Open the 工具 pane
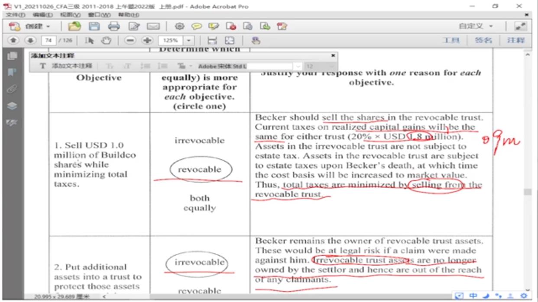This screenshot has height=302, width=538. pos(450,40)
